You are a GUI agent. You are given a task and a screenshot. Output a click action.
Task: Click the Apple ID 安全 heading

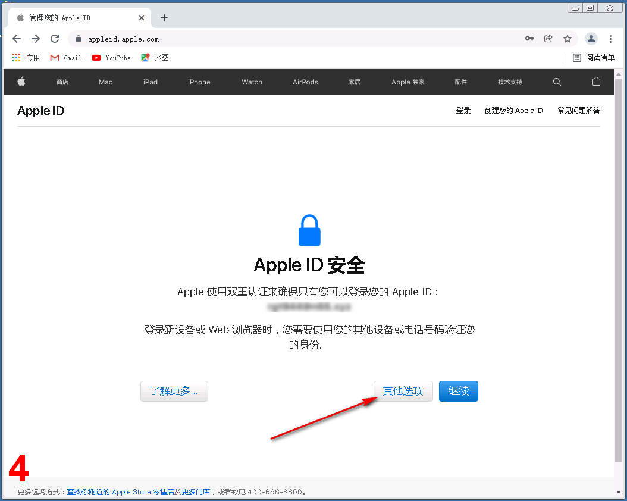[x=309, y=265]
